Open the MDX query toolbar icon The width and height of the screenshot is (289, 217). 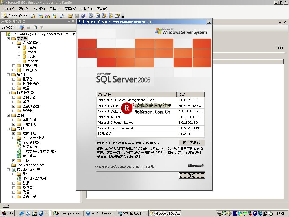click(41, 16)
